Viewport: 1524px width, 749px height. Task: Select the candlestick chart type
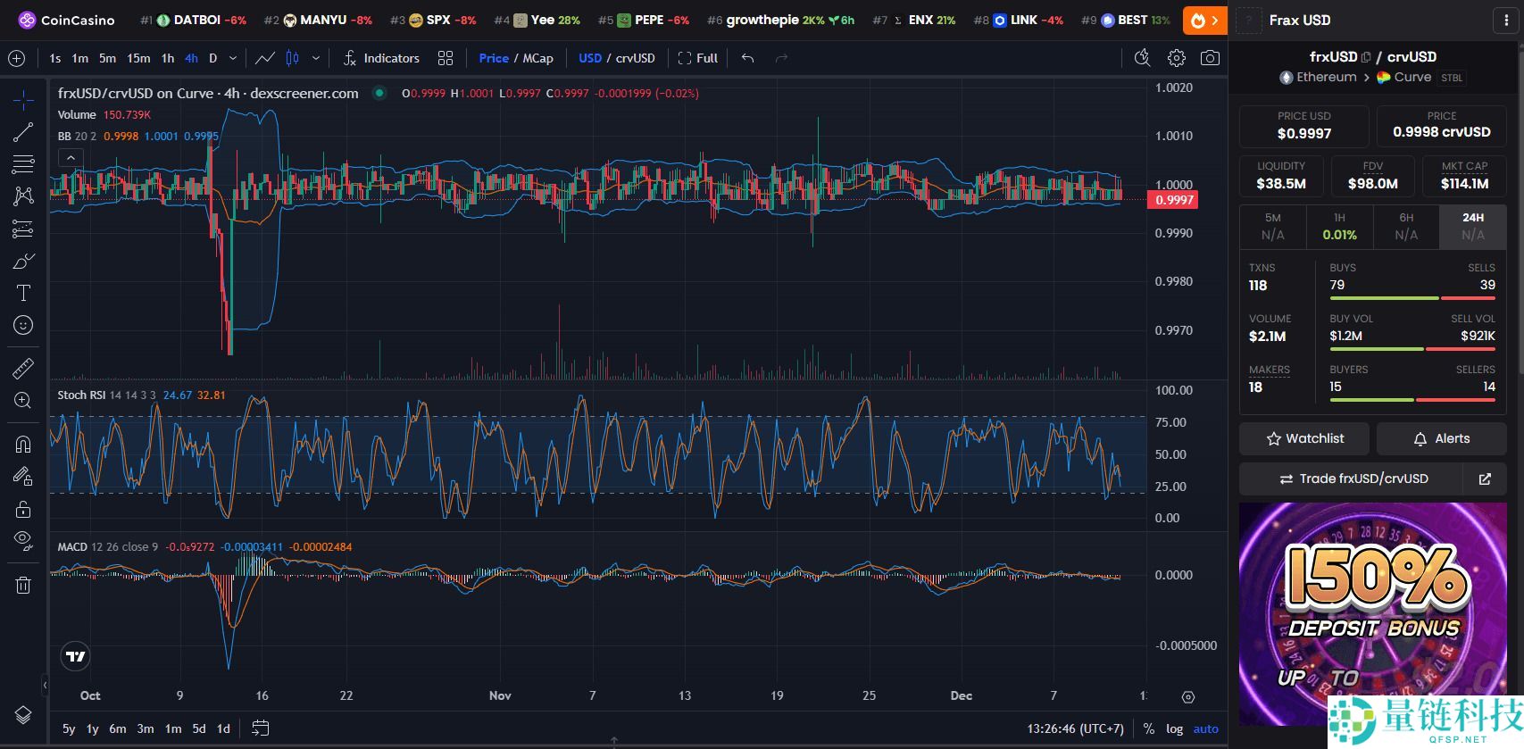(292, 58)
